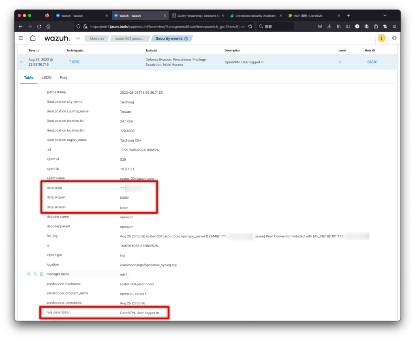Open the Pocket save icon
The image size is (415, 340).
pyautogui.click(x=320, y=26)
